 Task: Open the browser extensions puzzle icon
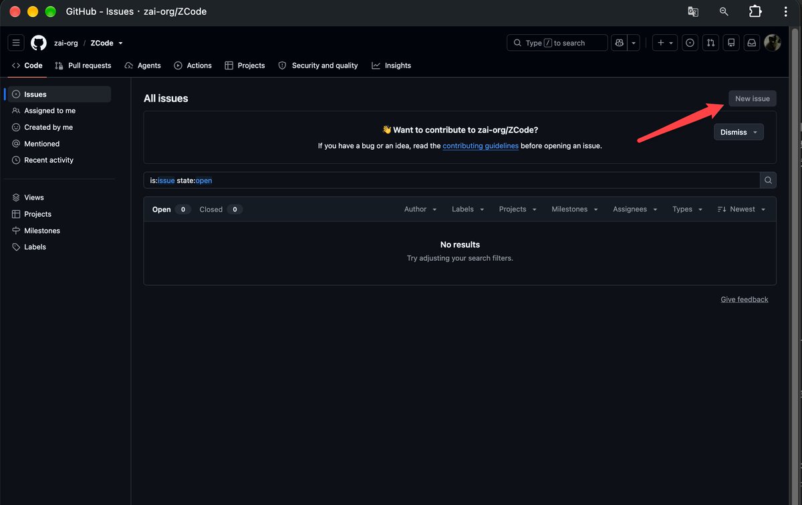755,11
